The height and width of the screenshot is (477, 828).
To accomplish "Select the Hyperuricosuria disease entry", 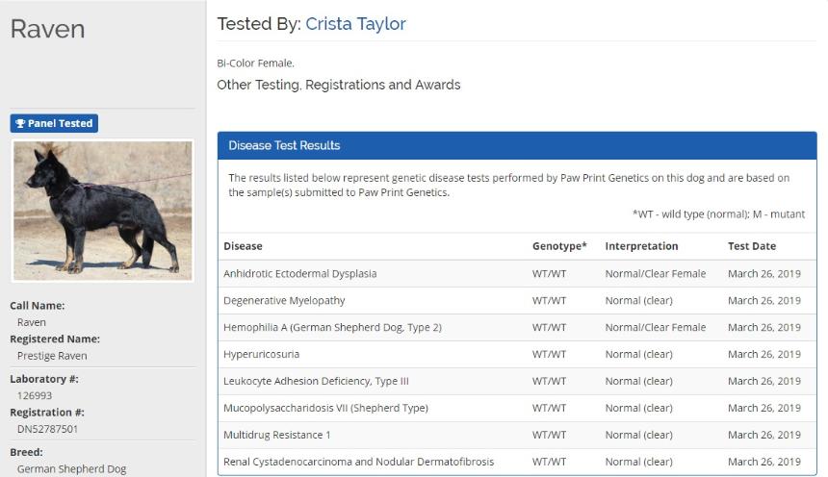I will (x=261, y=354).
